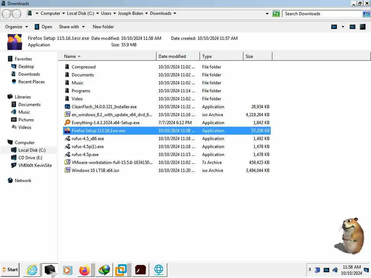
Task: Open Windows Media Player from taskbar
Action: click(x=67, y=270)
